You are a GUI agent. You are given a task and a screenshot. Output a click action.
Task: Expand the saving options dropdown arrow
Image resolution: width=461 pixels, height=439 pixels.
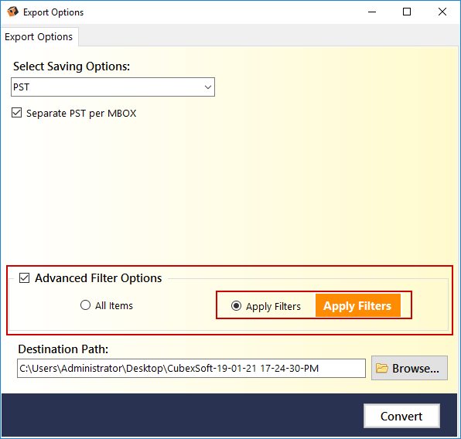(208, 87)
